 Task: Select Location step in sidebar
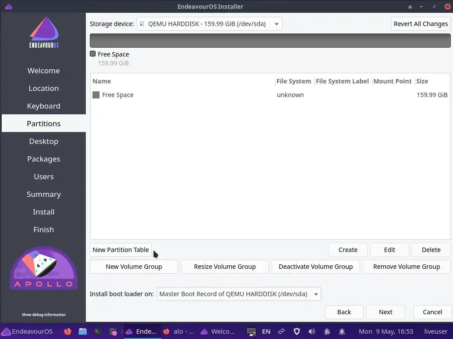[44, 88]
